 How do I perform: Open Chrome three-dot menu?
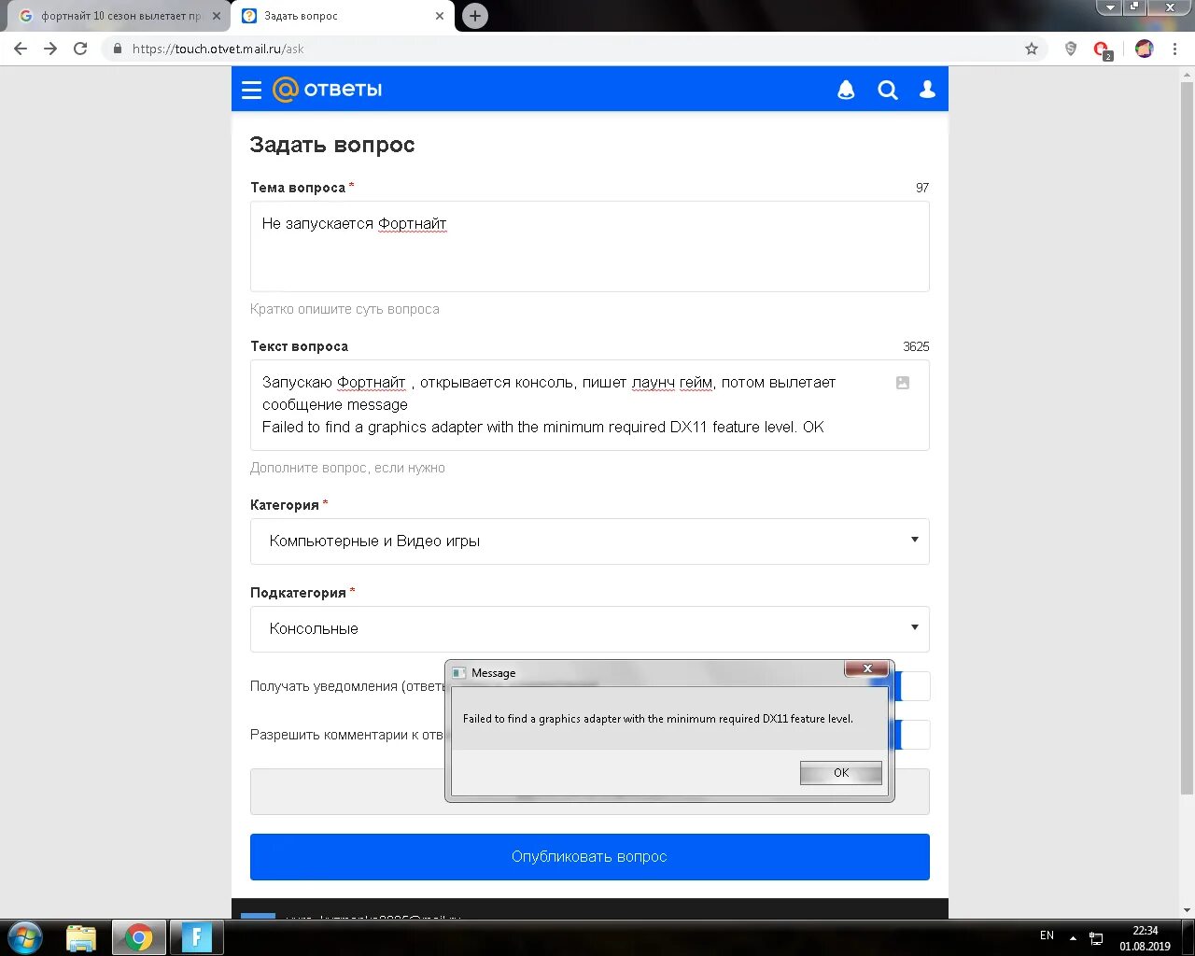(x=1174, y=49)
